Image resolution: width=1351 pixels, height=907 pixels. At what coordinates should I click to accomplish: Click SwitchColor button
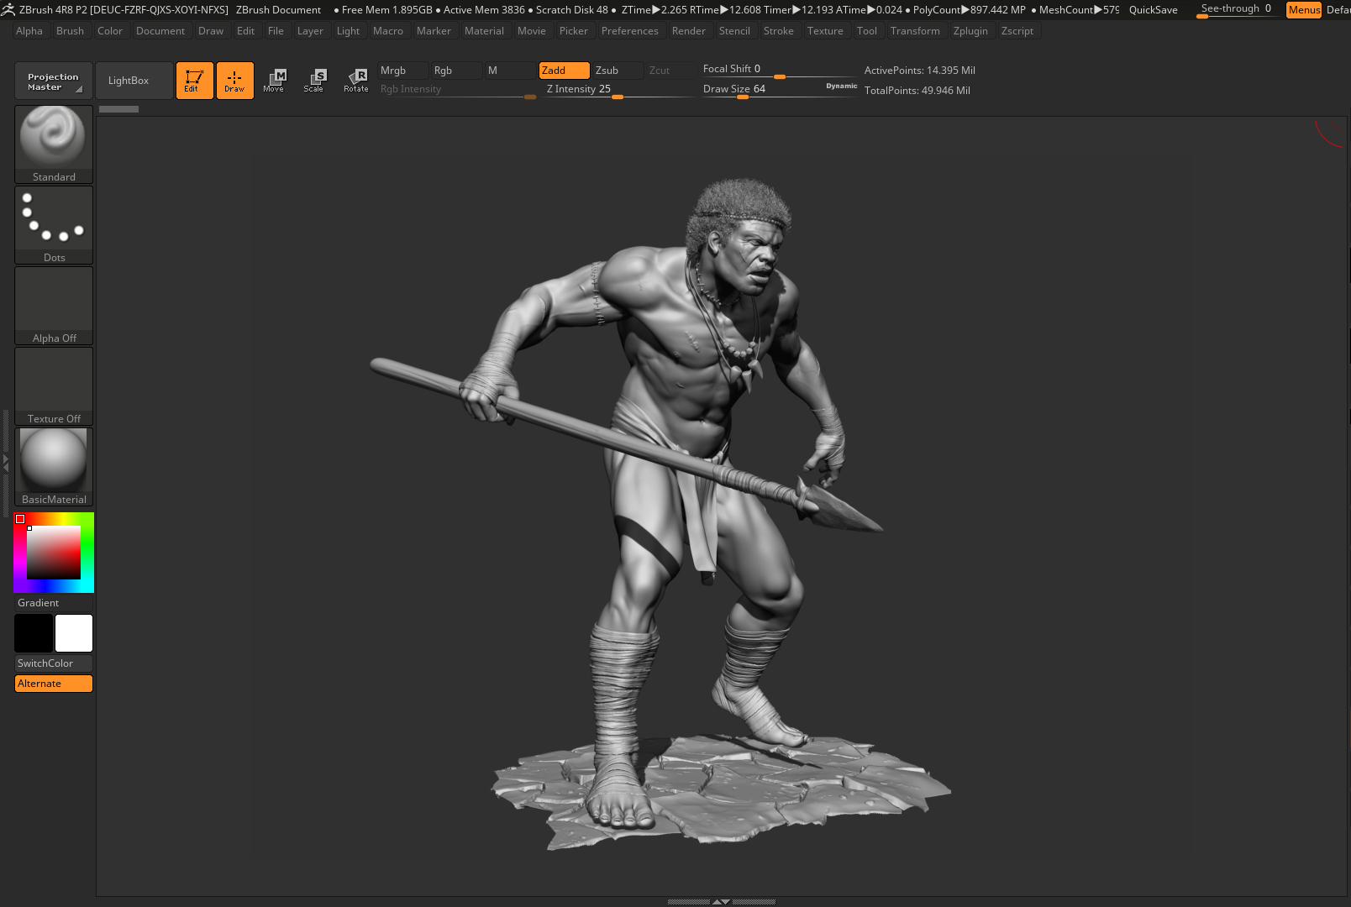click(x=54, y=663)
